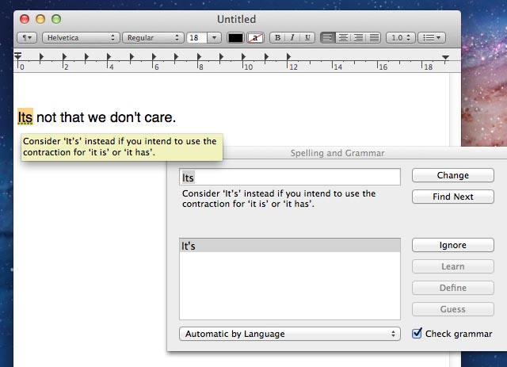Screen dimensions: 507x367
Task: Toggle italic text style
Action: (292, 37)
